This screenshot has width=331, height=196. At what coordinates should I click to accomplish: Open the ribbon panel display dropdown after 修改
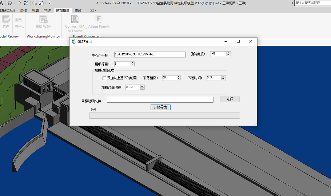[93, 11]
